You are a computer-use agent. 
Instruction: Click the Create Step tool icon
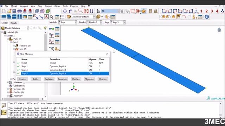51,29
